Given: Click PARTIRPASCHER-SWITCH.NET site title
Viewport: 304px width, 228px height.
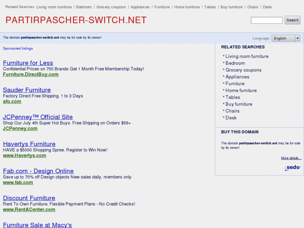Looking at the screenshot, I should click(x=76, y=20).
